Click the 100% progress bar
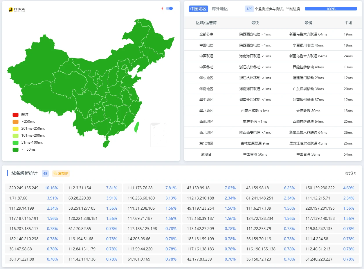Screen dimensions: 364x269 pyautogui.click(x=331, y=9)
